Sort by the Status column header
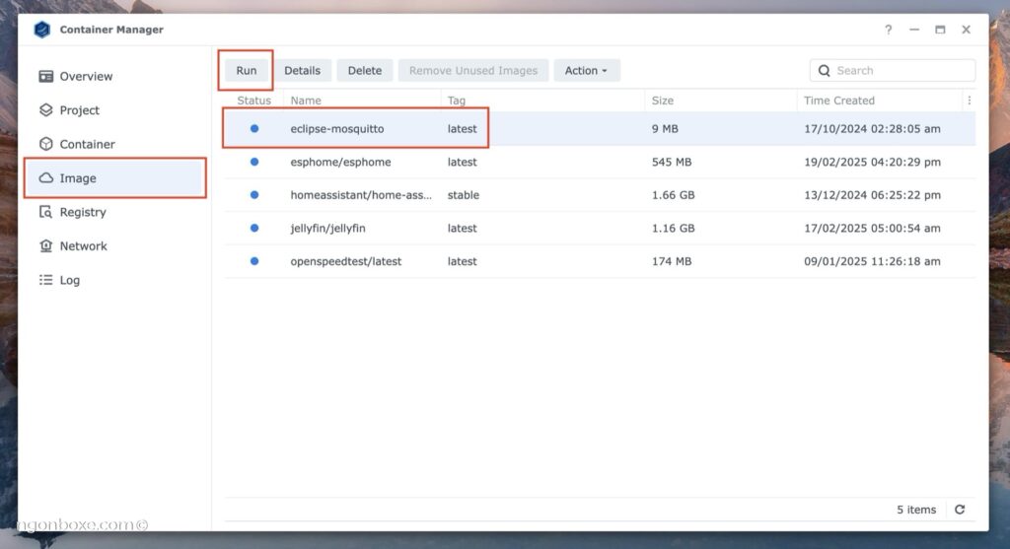The height and width of the screenshot is (549, 1010). [253, 101]
